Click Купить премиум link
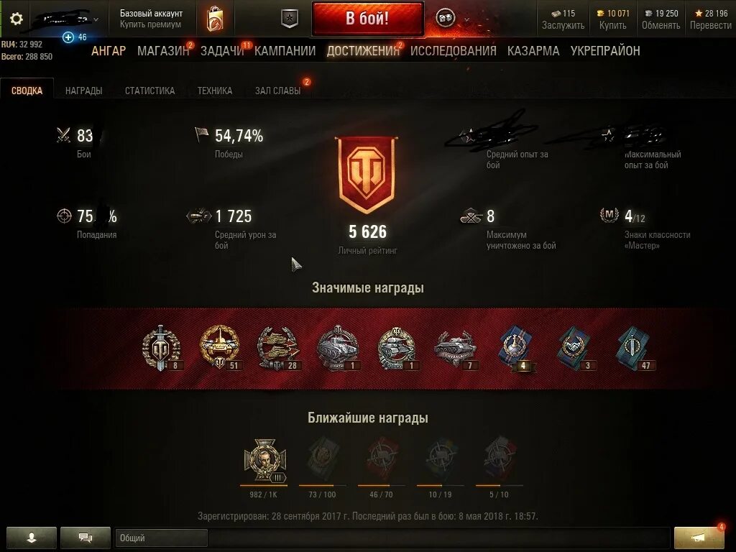 click(x=150, y=24)
